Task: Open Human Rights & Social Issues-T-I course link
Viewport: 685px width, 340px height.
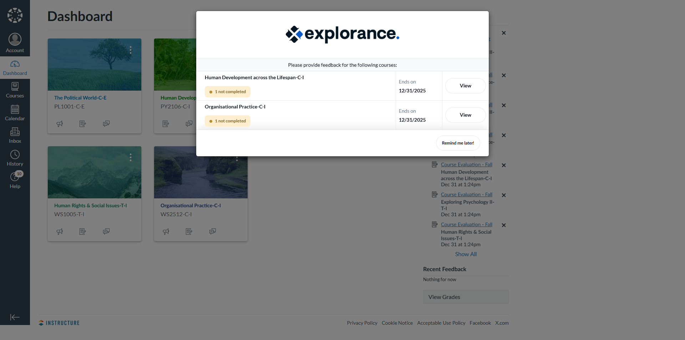Action: coord(91,205)
